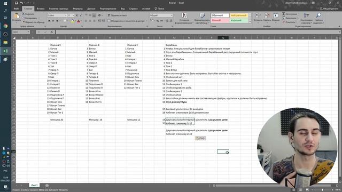
Task: Add a new sheet with the plus icon
Action: [x=47, y=186]
